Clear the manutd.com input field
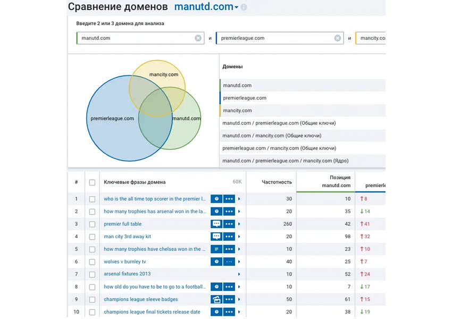Image resolution: width=452 pixels, height=319 pixels. point(198,38)
